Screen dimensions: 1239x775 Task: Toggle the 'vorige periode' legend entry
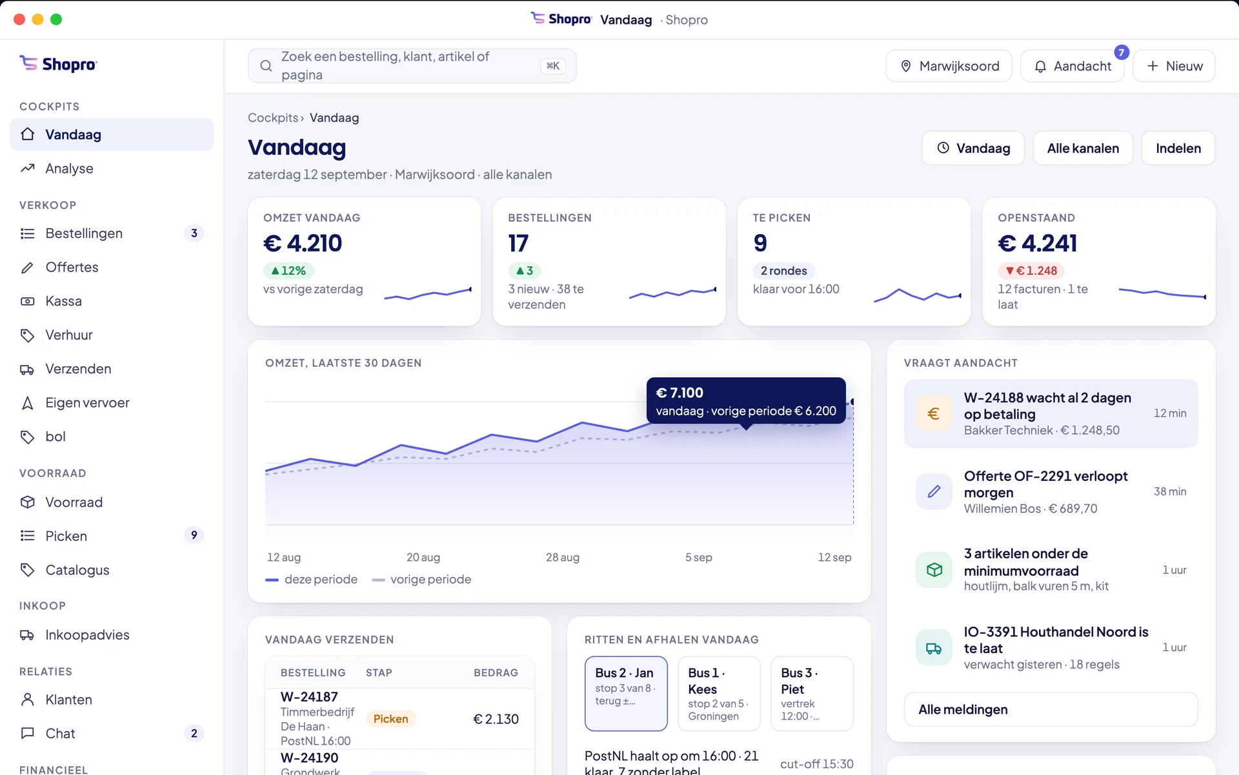[x=421, y=580]
